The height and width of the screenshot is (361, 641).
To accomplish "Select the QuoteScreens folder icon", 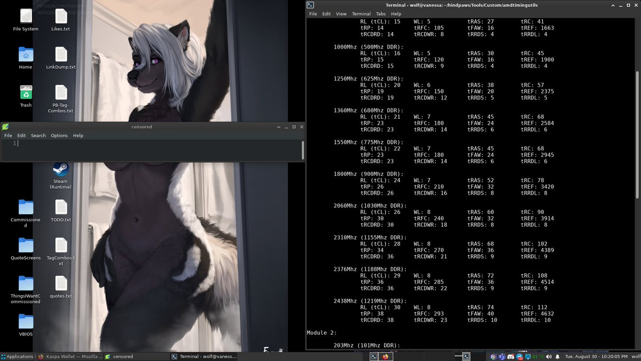I will (26, 248).
